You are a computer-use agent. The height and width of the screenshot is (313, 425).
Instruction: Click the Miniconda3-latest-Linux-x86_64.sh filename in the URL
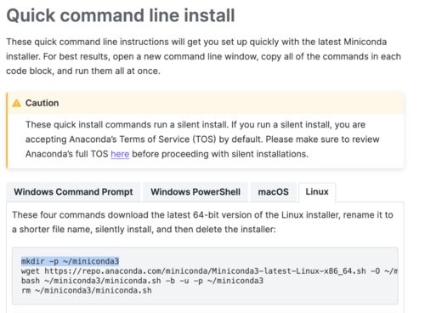(x=289, y=271)
